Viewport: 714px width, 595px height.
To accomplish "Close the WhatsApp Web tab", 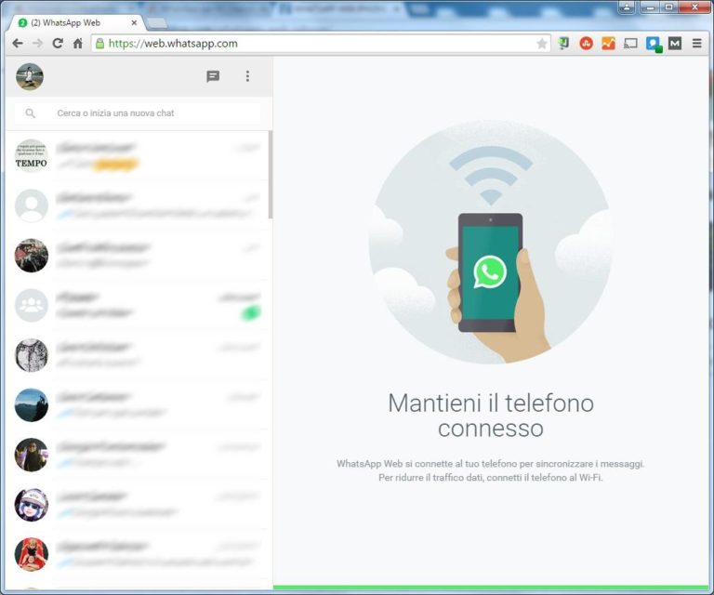I will click(x=134, y=22).
